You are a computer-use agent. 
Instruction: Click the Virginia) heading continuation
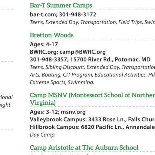[x=43, y=103]
